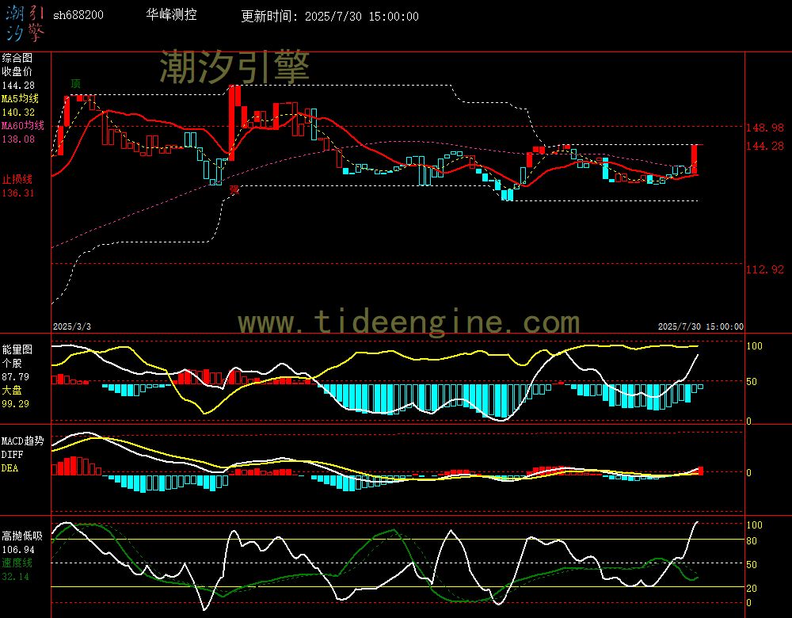Select the MACD趋势 panel label
Viewport: 792px width, 618px height.
23,441
